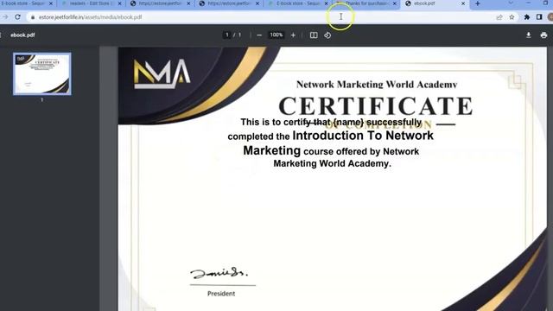Viewport: 553px width, 311px height.
Task: Open the tab search dropdown arrow
Action: point(511,3)
